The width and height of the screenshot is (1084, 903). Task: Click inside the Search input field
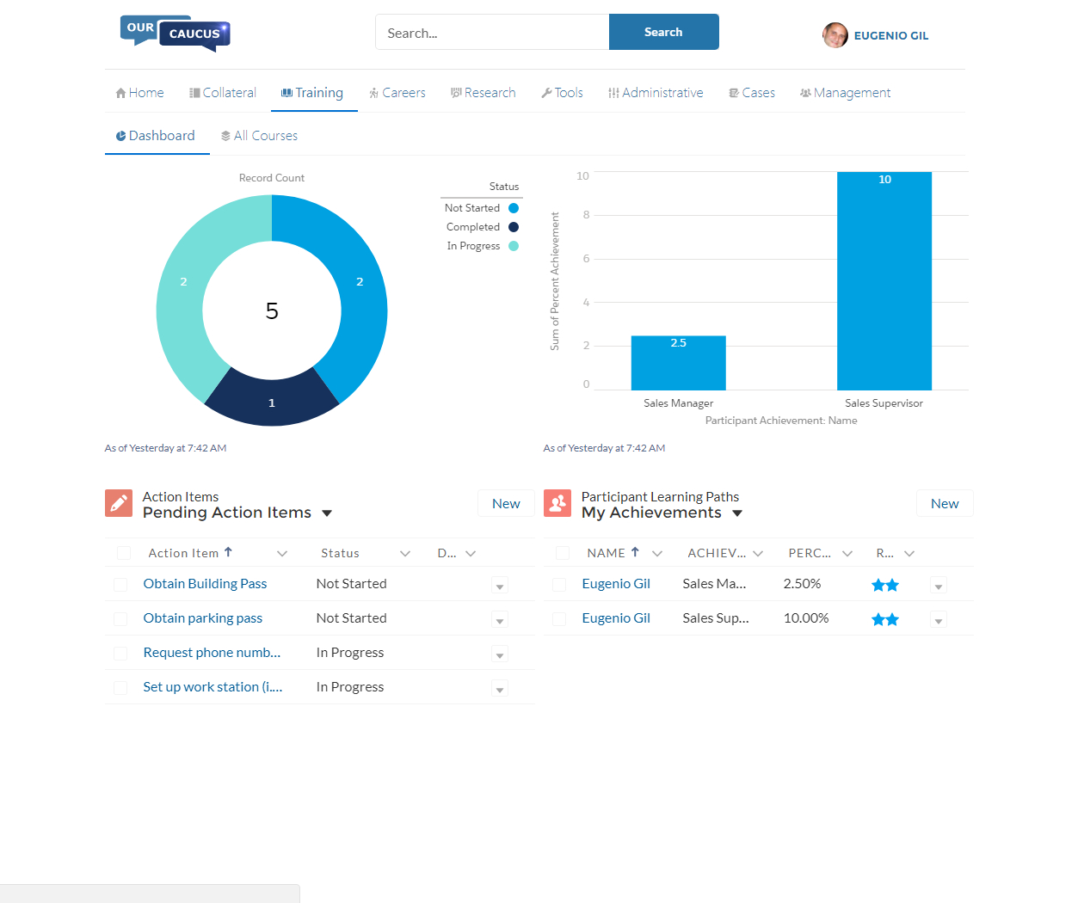[490, 32]
